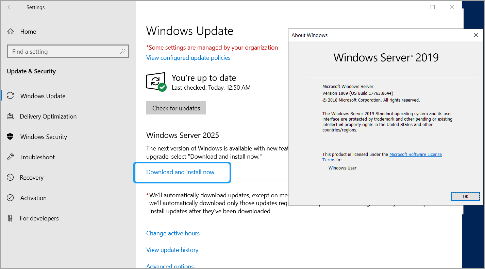Click the up-to-date status icon with green check
The width and height of the screenshot is (485, 269).
[x=156, y=82]
